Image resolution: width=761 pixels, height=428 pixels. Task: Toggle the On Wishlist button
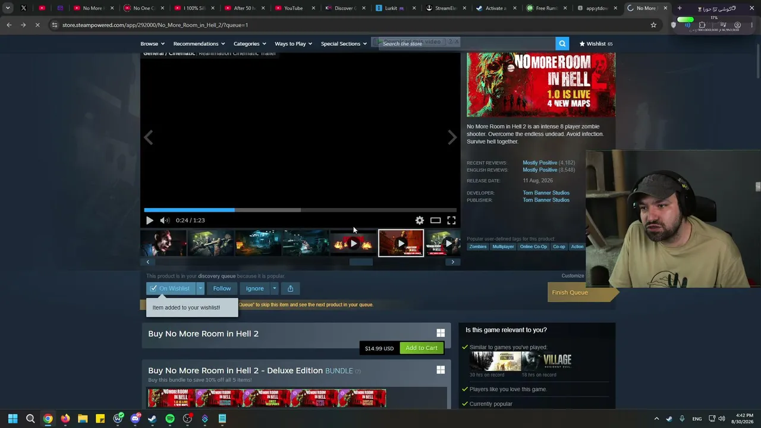pos(171,288)
